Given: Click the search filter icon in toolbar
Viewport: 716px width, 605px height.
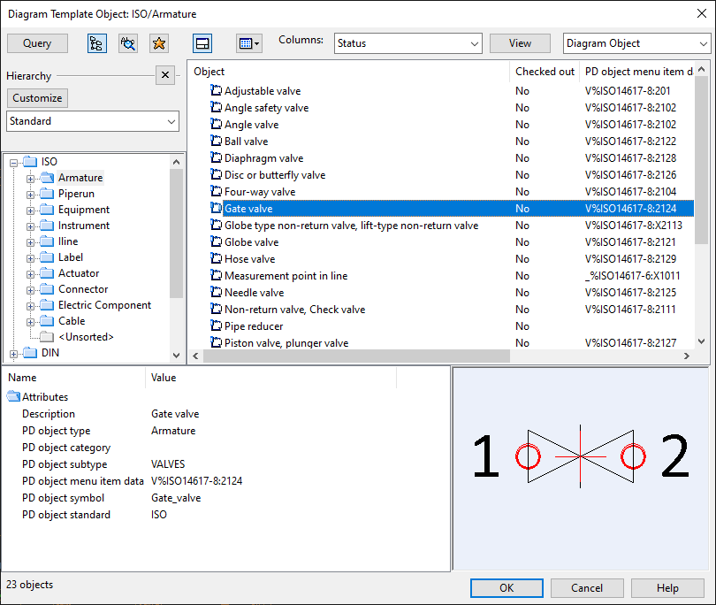Looking at the screenshot, I should 128,43.
